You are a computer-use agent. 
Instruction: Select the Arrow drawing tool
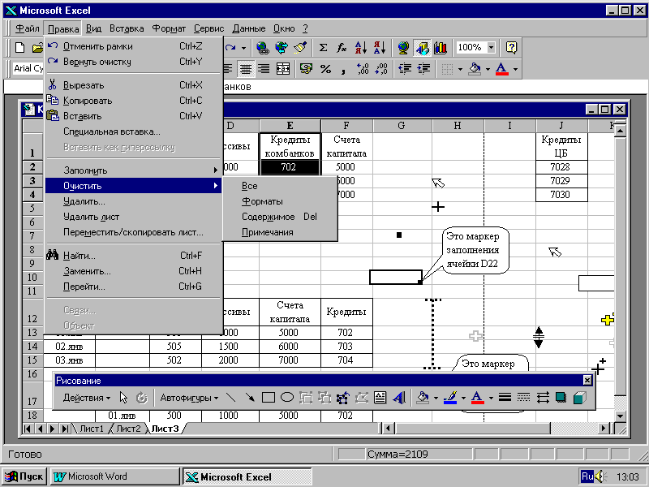250,398
